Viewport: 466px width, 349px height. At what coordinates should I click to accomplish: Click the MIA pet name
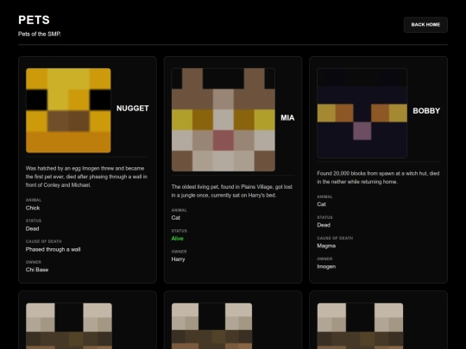pyautogui.click(x=287, y=118)
